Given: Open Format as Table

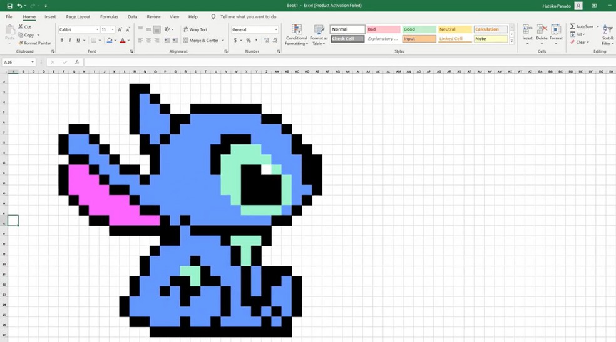Looking at the screenshot, I should 319,35.
